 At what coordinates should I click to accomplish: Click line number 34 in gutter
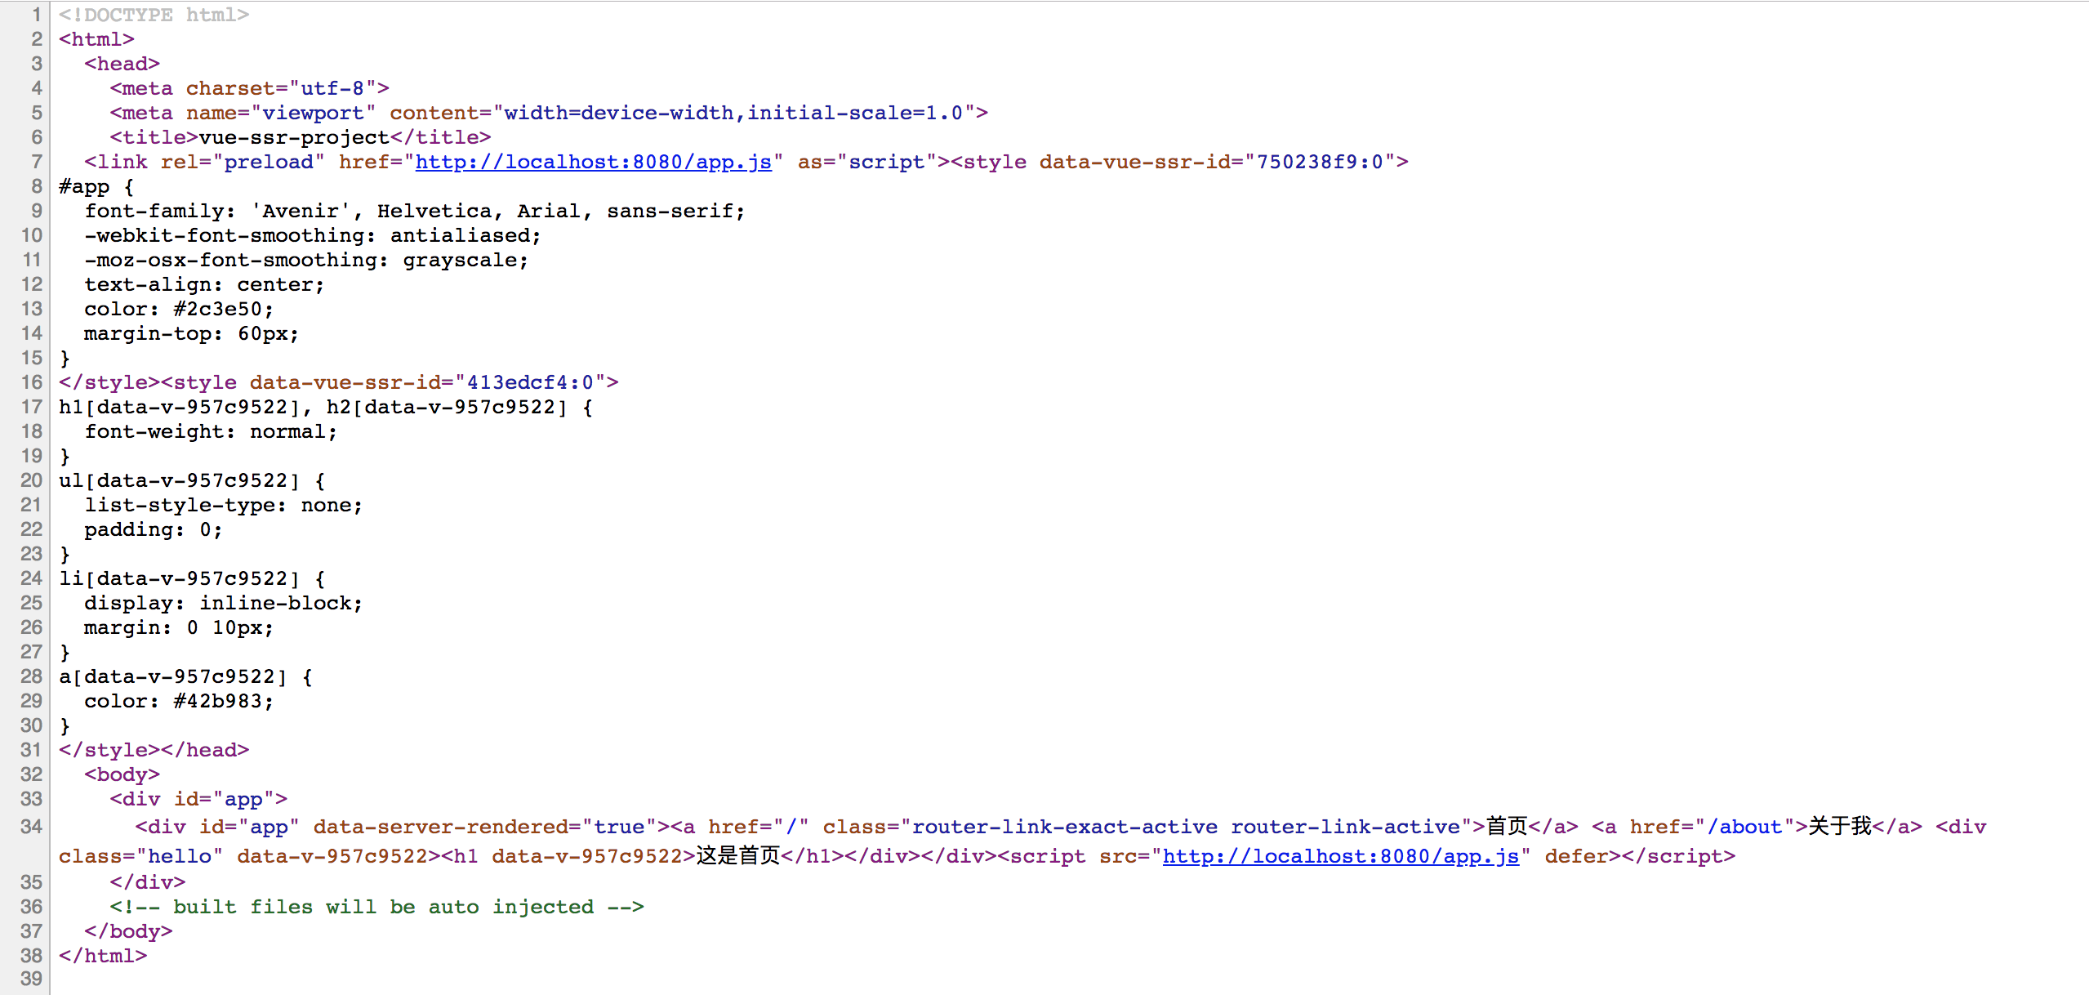(32, 827)
